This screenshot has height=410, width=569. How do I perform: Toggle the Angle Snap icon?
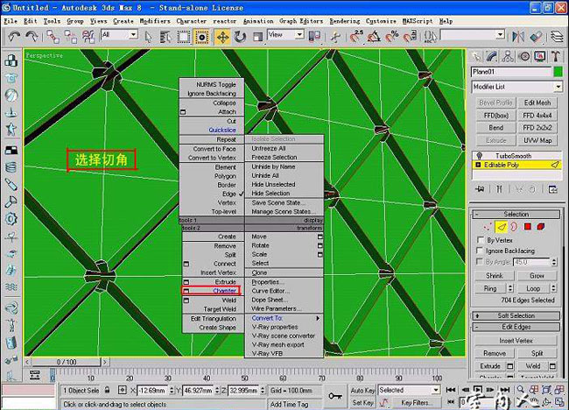click(x=374, y=36)
